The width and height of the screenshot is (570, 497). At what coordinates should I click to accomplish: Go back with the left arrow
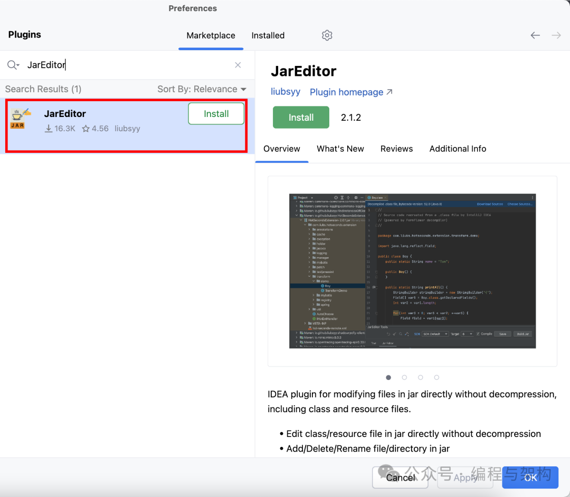(535, 35)
